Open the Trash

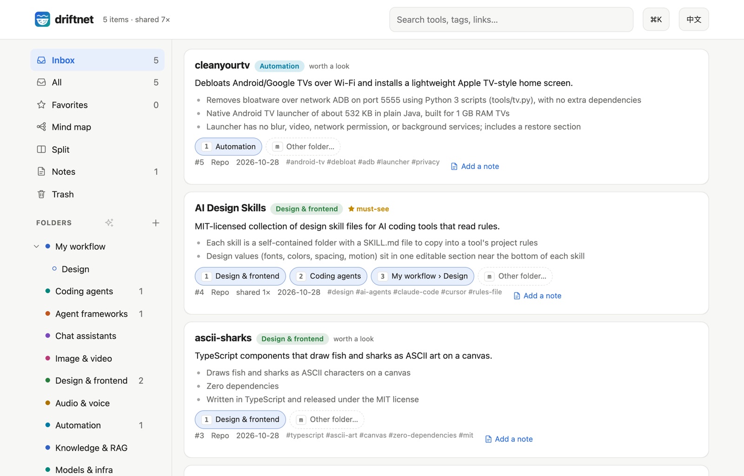coord(98,194)
